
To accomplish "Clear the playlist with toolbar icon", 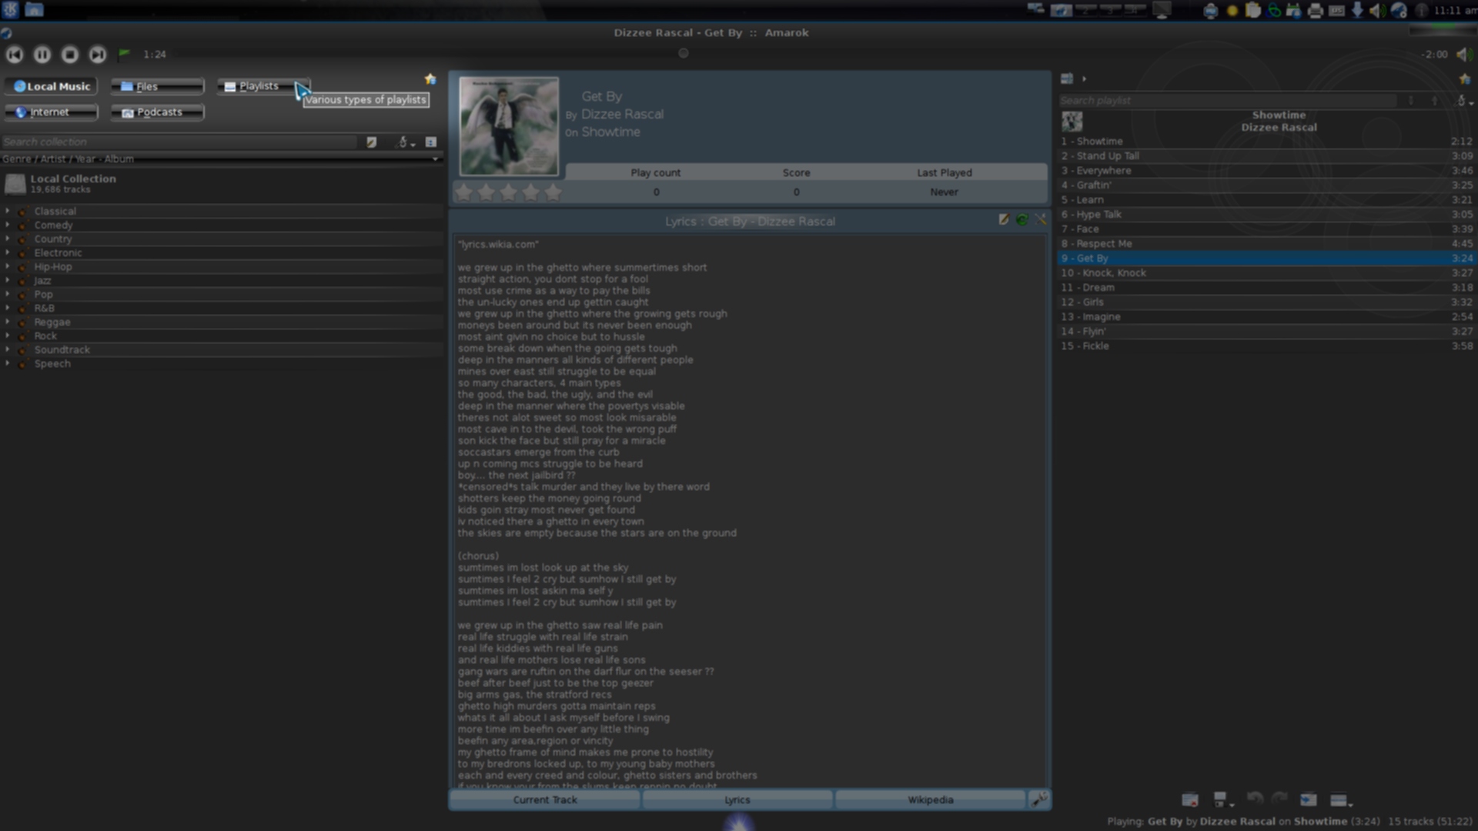I will click(1190, 800).
